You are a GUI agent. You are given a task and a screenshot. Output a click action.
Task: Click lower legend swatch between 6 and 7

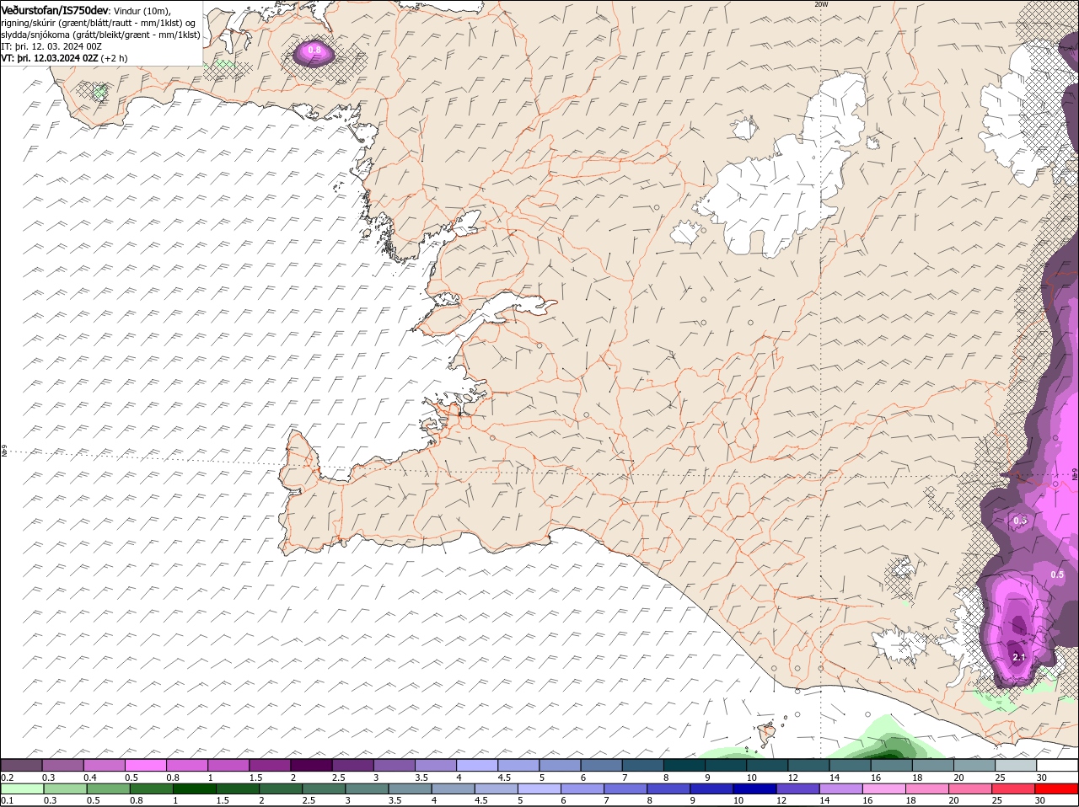coord(582,788)
